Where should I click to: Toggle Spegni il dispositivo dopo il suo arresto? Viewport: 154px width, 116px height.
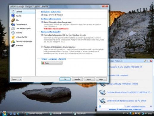click(x=42, y=22)
